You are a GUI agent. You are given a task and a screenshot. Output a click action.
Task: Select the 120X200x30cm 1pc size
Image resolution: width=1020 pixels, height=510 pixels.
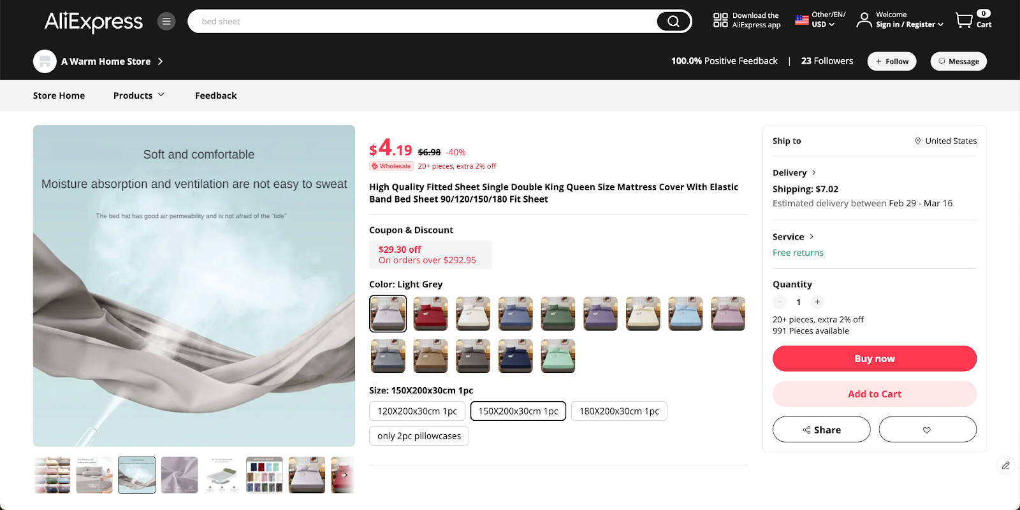[417, 411]
